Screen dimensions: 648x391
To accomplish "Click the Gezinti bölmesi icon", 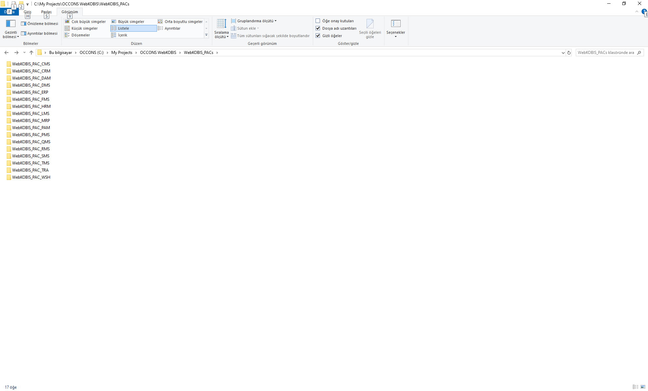I will (x=10, y=24).
